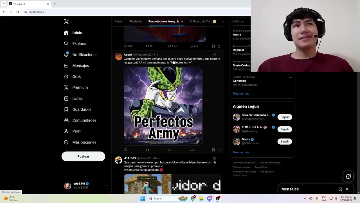Share Apolo's Perfectos Army post
This screenshot has height=203, width=360.
(x=219, y=150)
